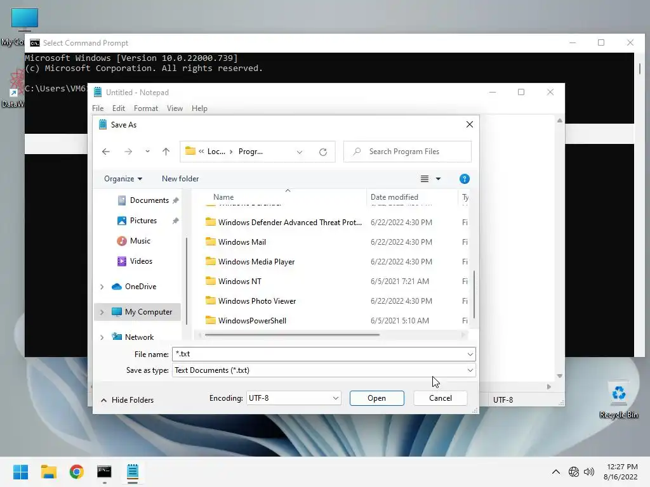This screenshot has width=650, height=487.
Task: Expand the address path dropdown
Action: (x=300, y=152)
